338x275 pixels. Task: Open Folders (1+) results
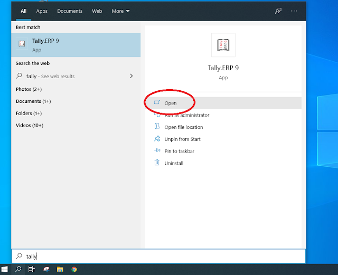[29, 113]
